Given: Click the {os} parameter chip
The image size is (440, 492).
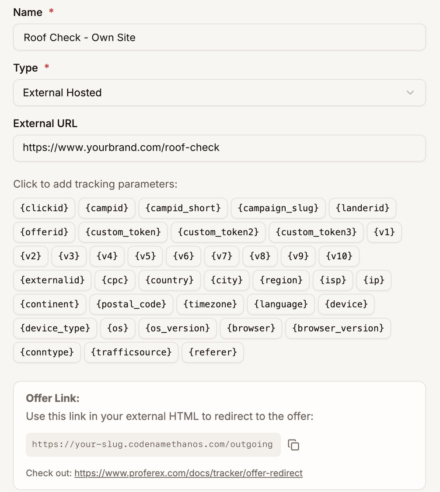Looking at the screenshot, I should pyautogui.click(x=118, y=328).
